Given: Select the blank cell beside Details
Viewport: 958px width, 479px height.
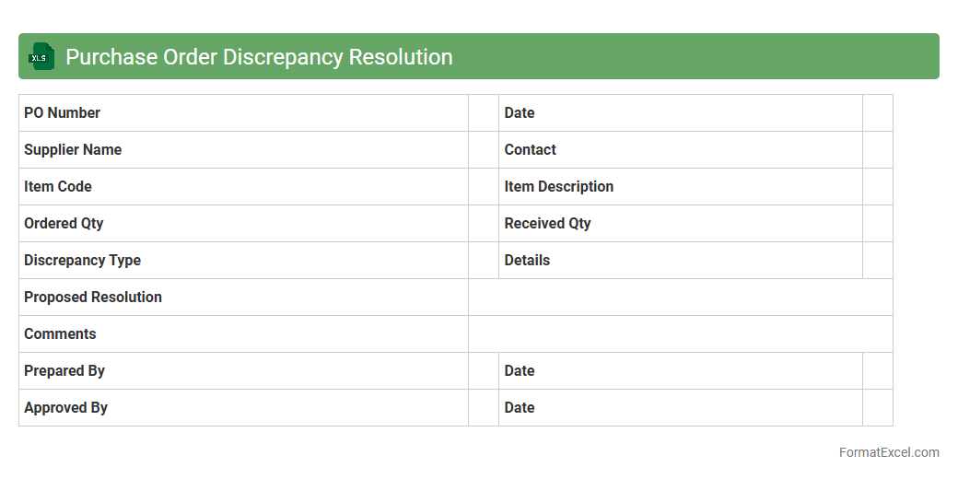Looking at the screenshot, I should 877,261.
